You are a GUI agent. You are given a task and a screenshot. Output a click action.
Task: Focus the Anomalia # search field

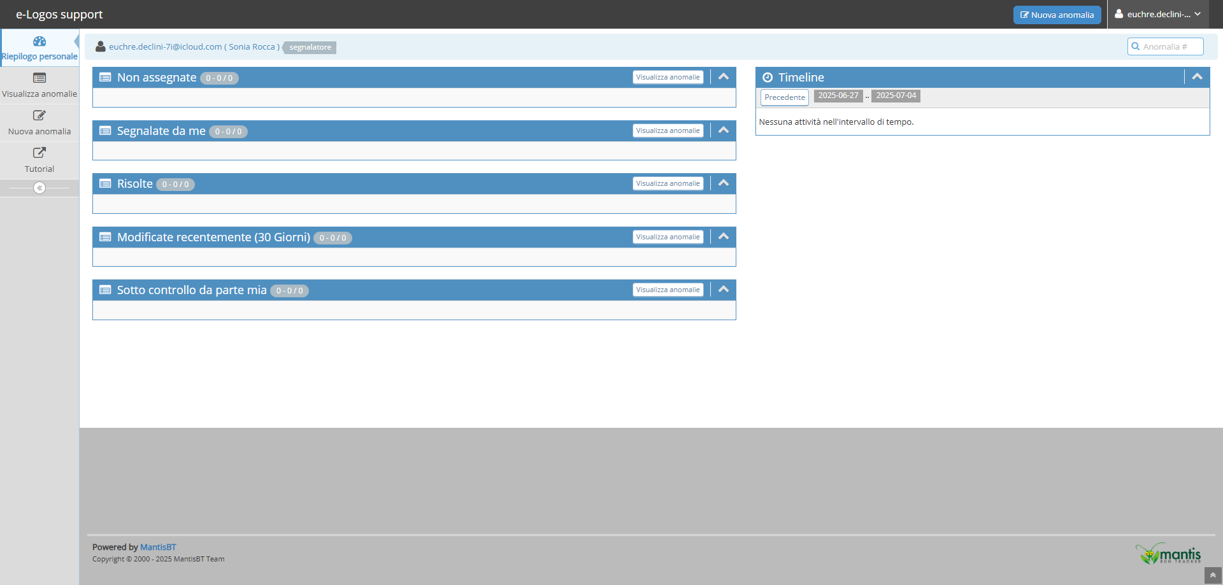coord(1169,46)
